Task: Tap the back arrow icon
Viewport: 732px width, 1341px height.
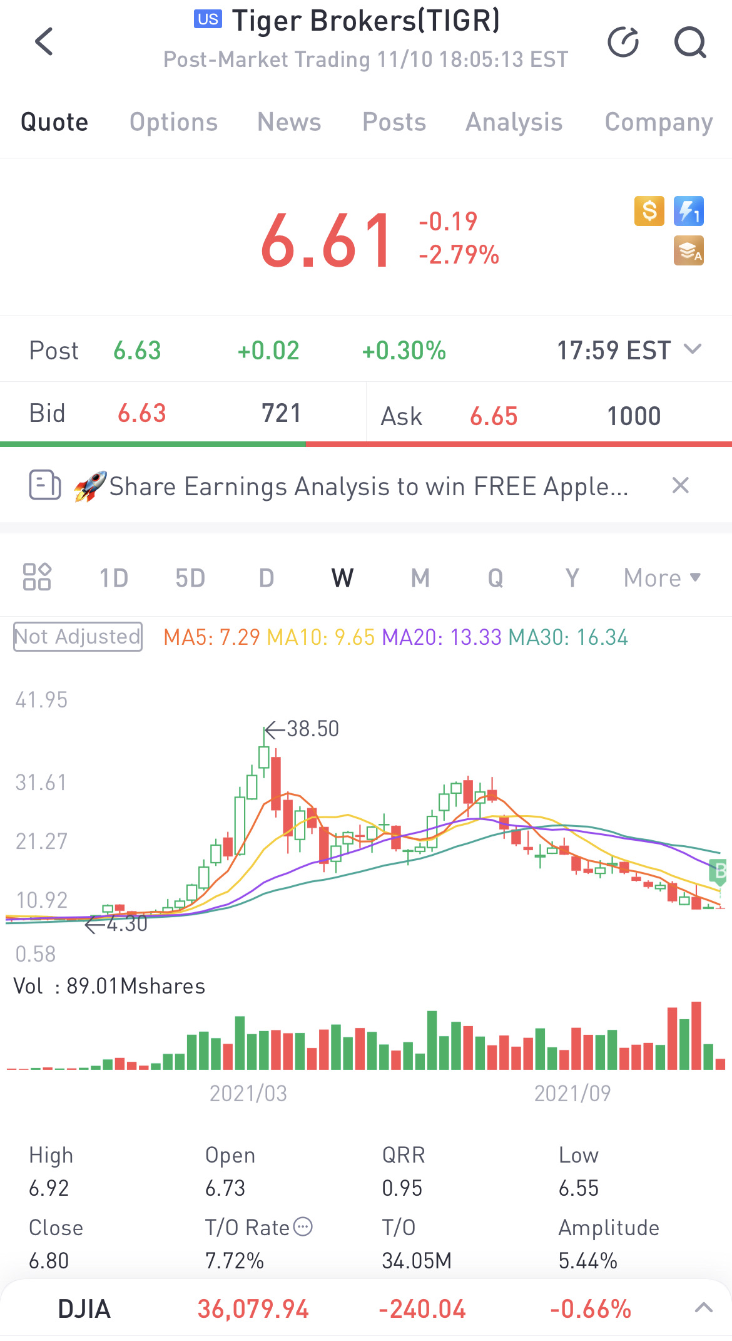Action: tap(44, 41)
